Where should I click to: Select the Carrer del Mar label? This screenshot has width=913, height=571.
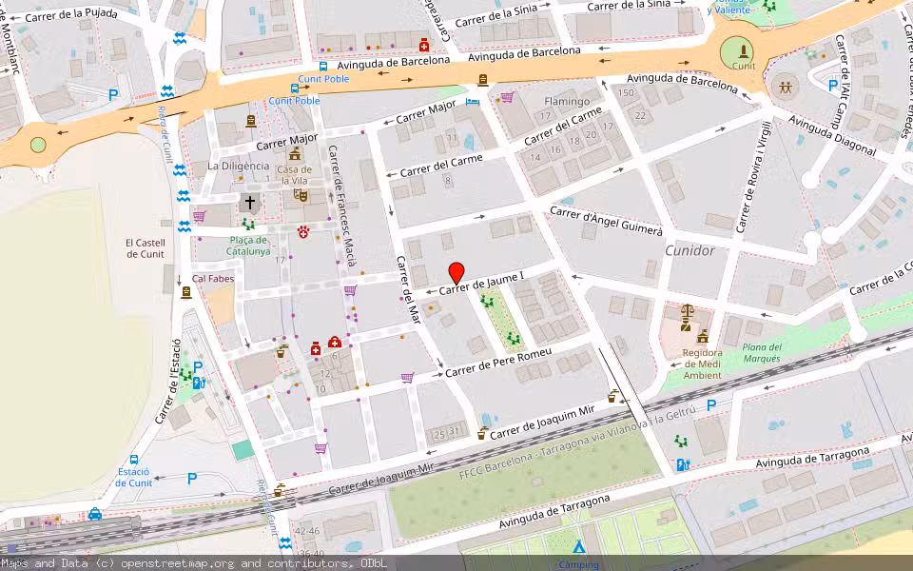point(408,289)
